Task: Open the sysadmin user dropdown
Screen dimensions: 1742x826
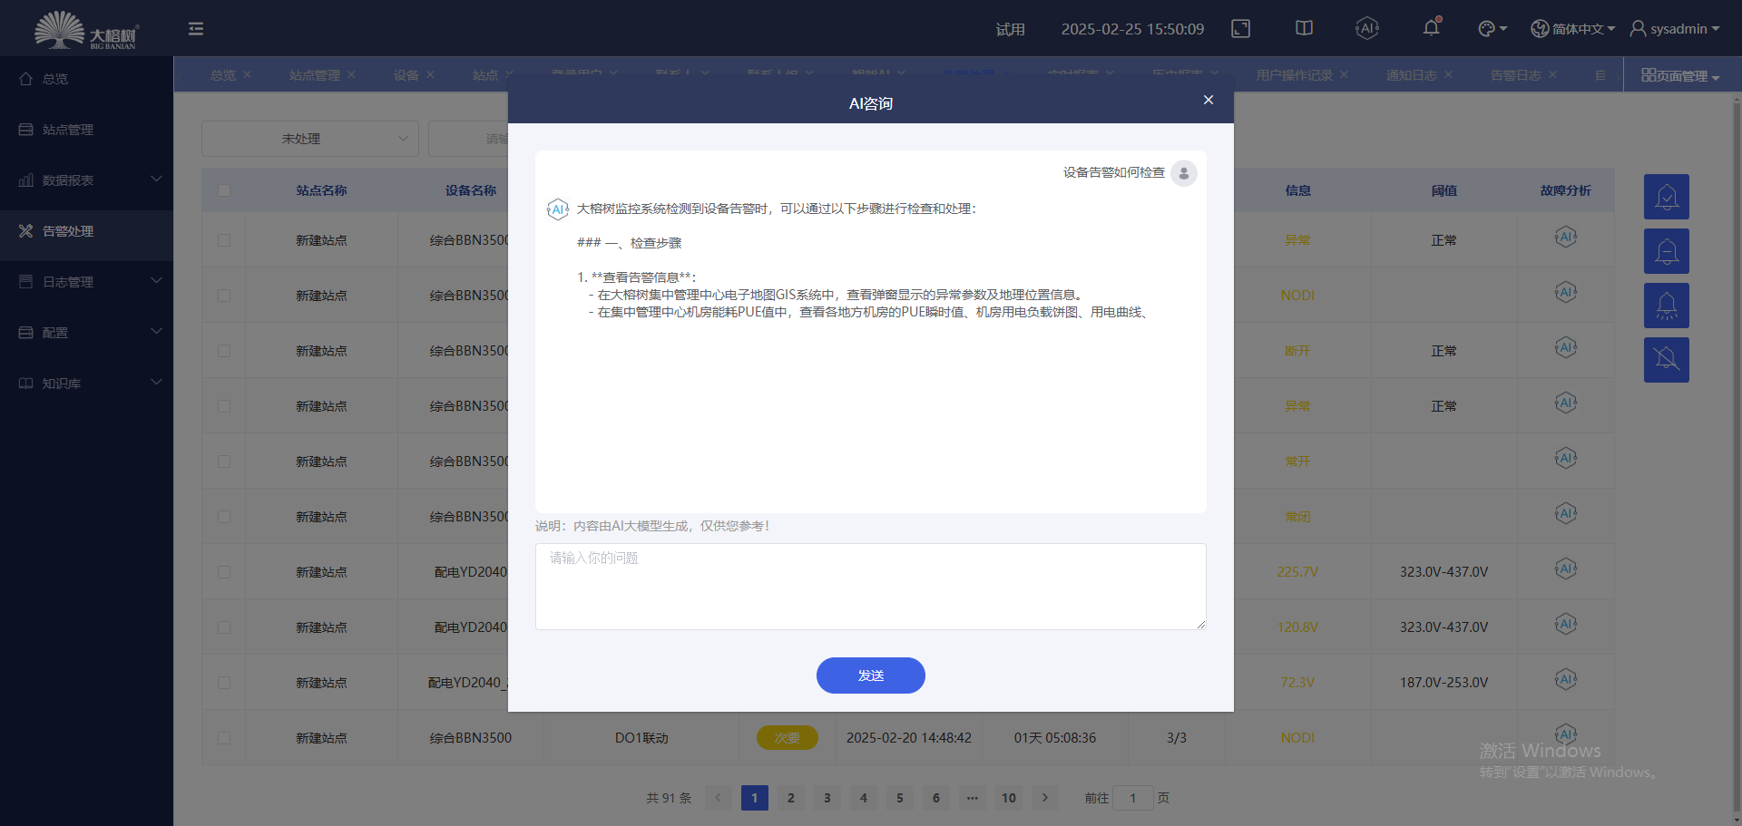Action: (1675, 29)
